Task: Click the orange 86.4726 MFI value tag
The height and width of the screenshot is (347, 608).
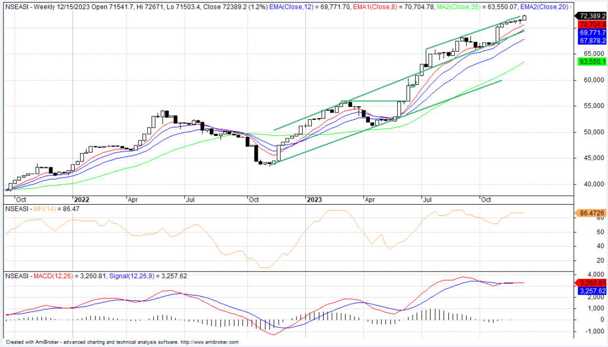Action: [x=591, y=212]
